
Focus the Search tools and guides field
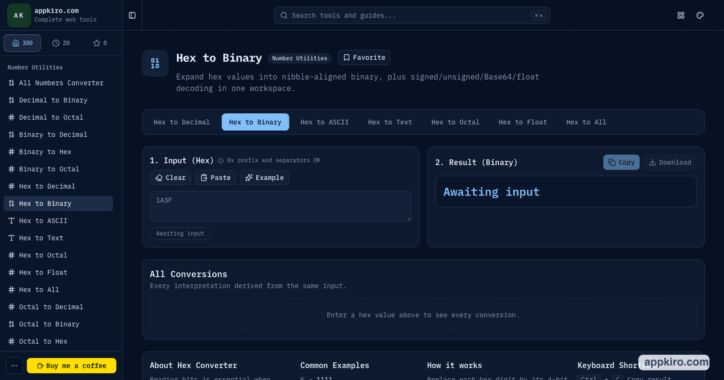412,15
